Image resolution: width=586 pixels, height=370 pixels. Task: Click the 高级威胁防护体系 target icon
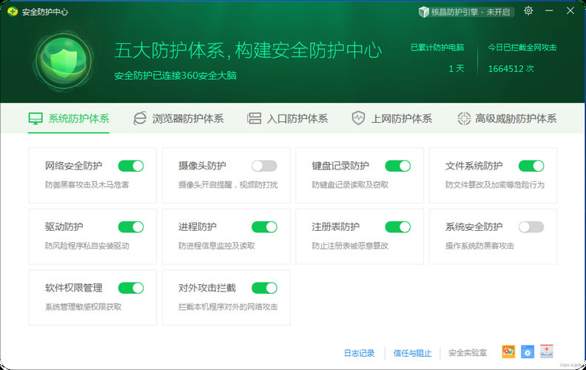pyautogui.click(x=464, y=118)
